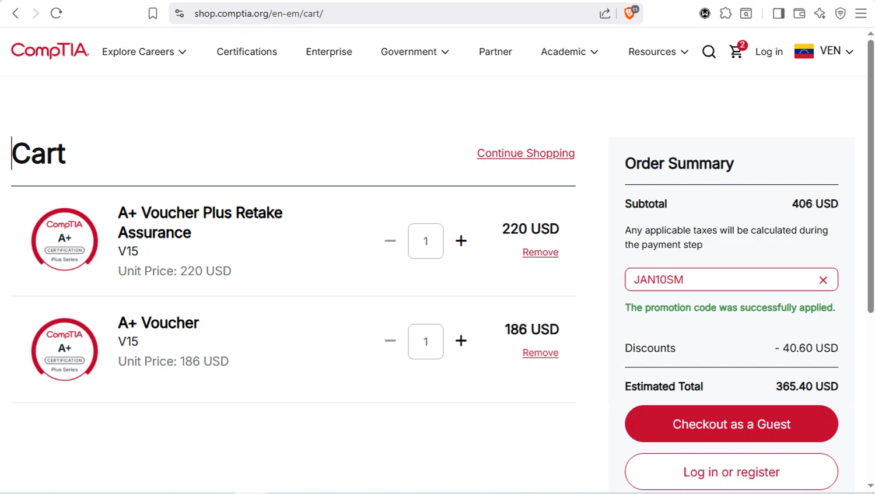Remove the applied JAN10SM promo code
The width and height of the screenshot is (875, 494).
[823, 280]
